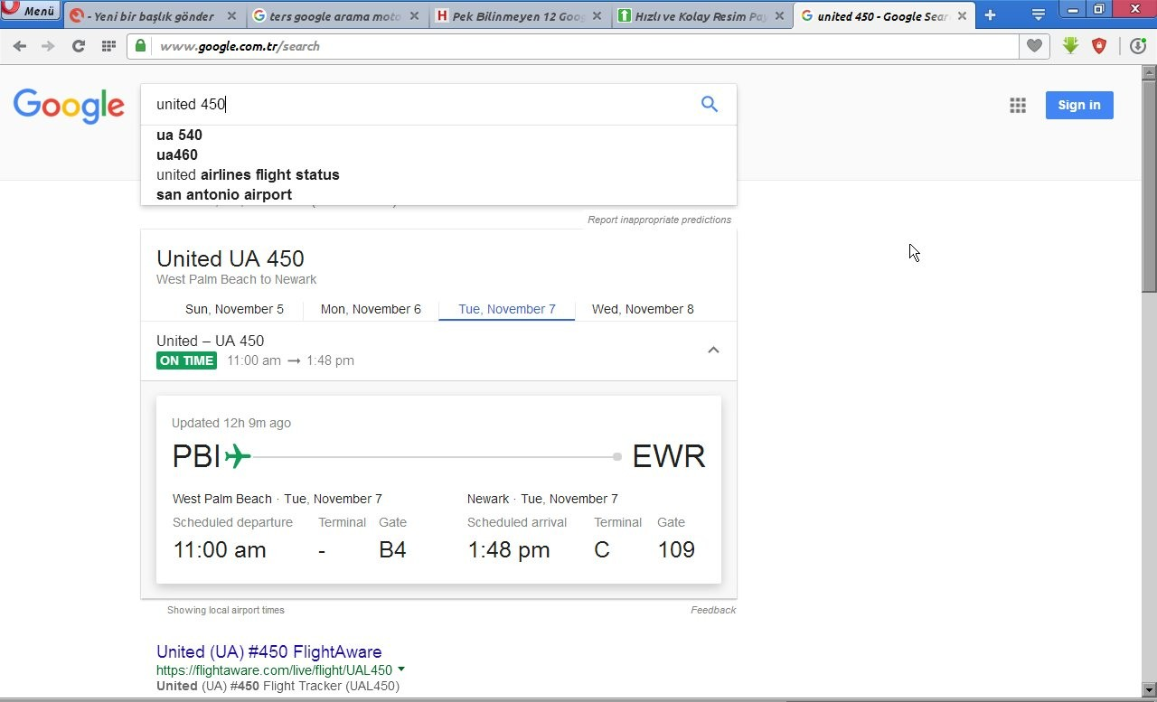This screenshot has width=1157, height=702.
Task: Click the ON TIME status badge
Action: [186, 360]
